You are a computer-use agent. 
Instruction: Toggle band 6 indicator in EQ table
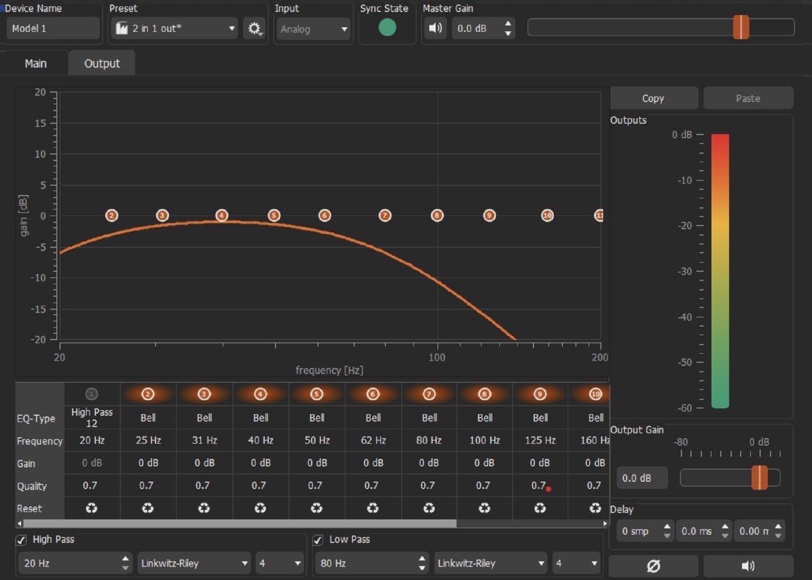tap(372, 394)
